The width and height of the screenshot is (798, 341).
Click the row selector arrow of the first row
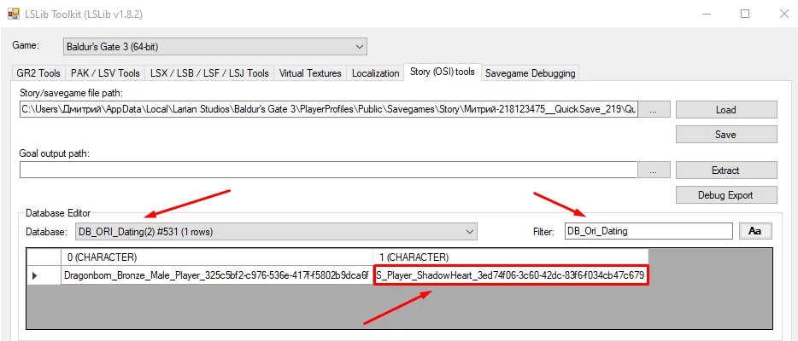[44, 276]
